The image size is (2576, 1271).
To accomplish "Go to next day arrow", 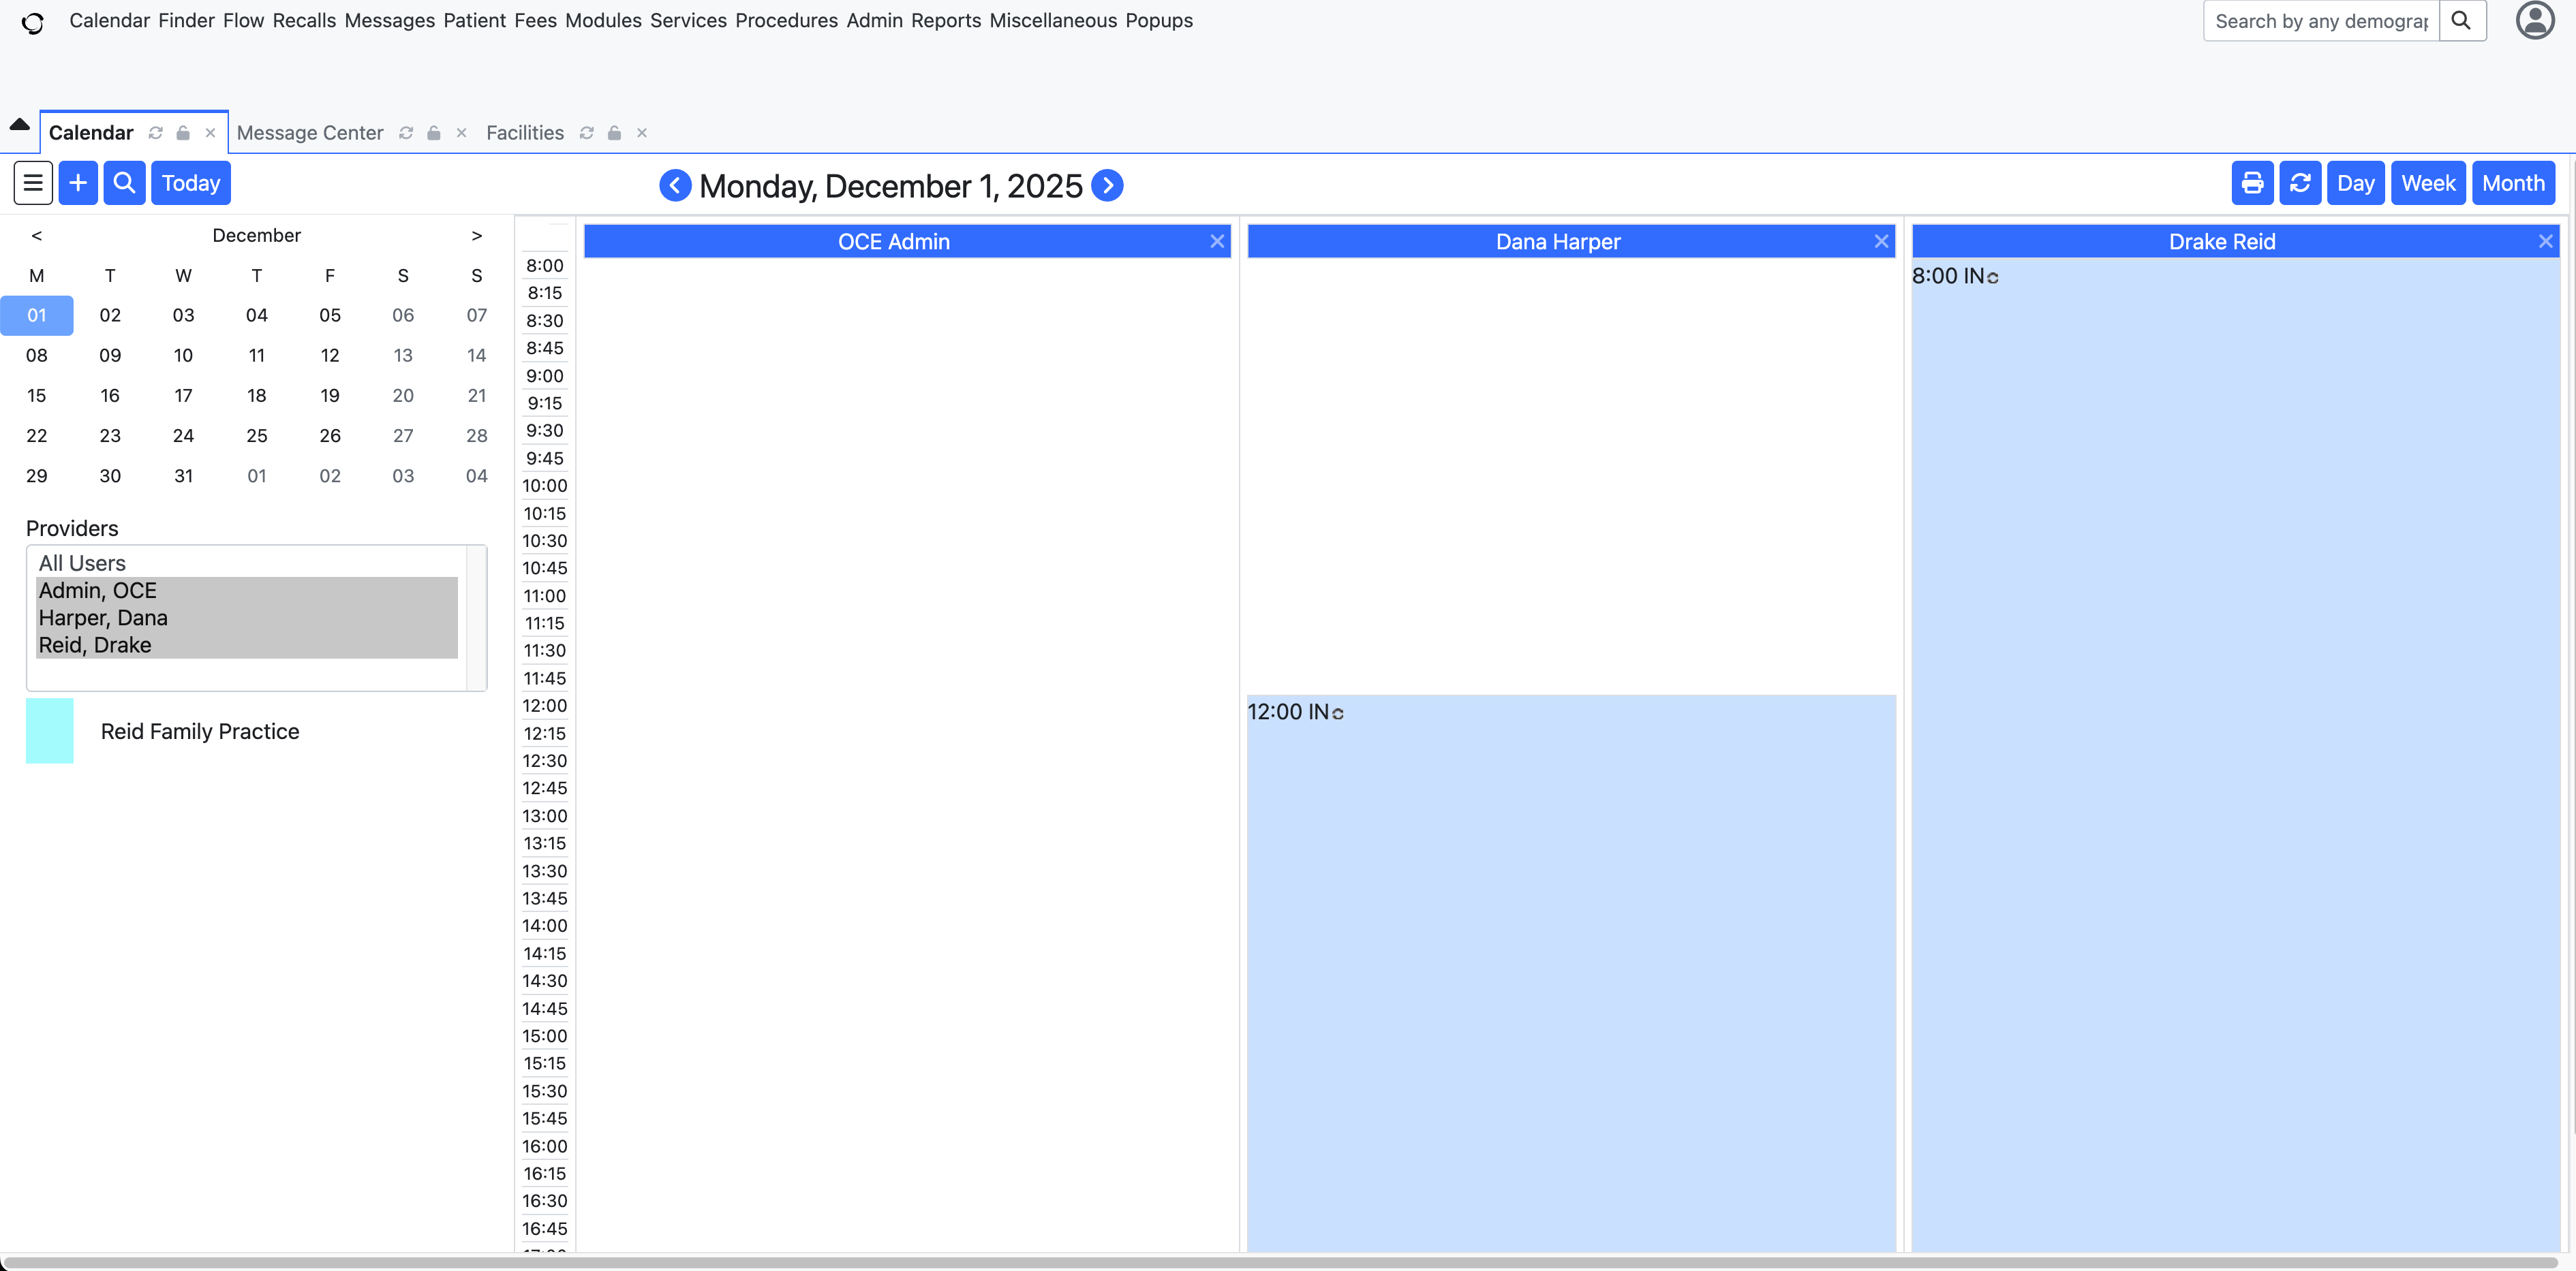I will 1107,186.
